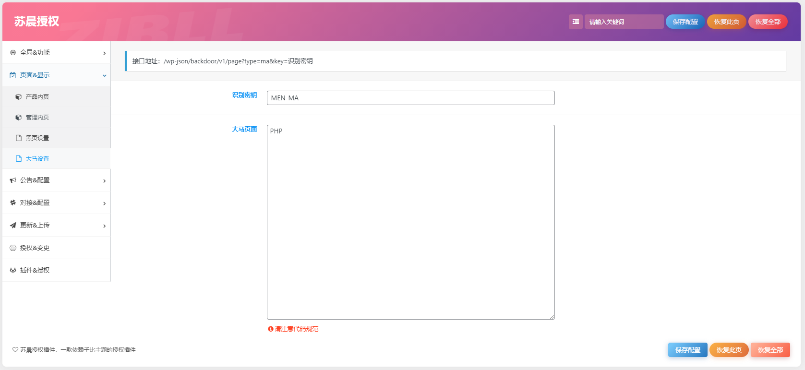Expand the 全局&功能 chevron
The height and width of the screenshot is (370, 805).
[104, 53]
